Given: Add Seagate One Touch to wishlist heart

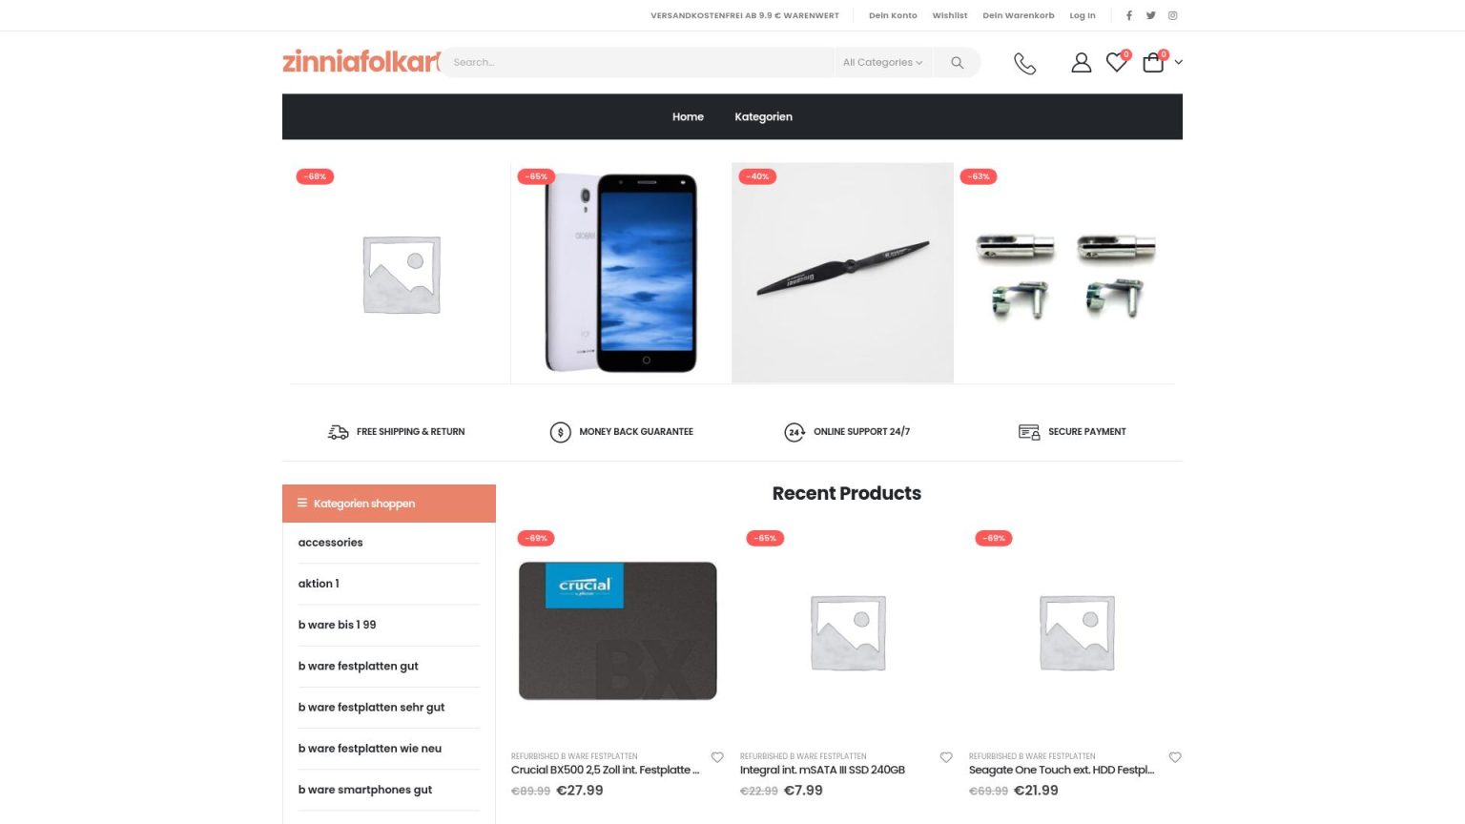Looking at the screenshot, I should coord(1175,757).
